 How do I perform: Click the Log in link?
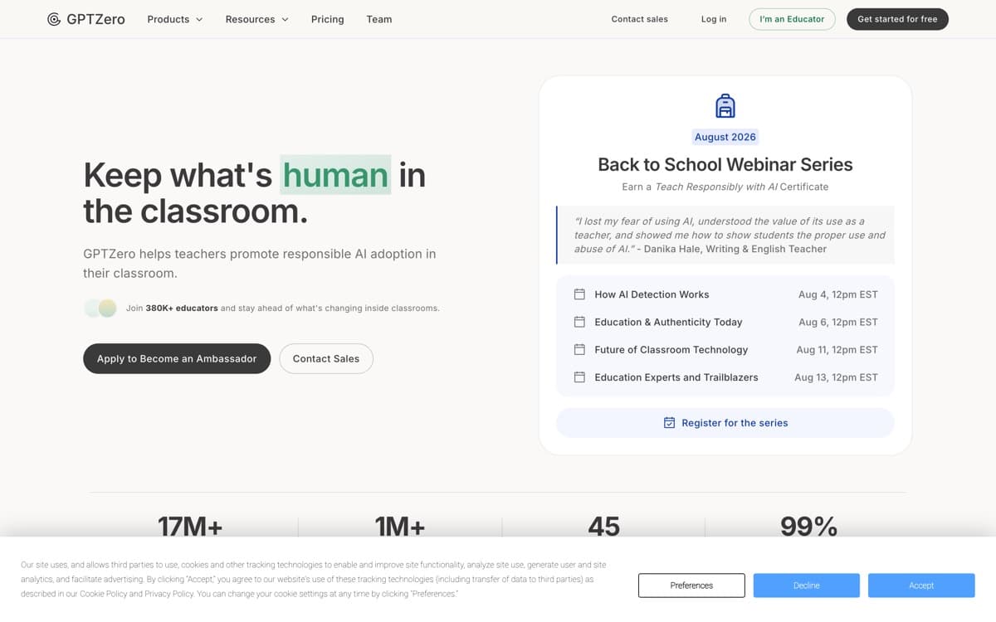coord(714,19)
